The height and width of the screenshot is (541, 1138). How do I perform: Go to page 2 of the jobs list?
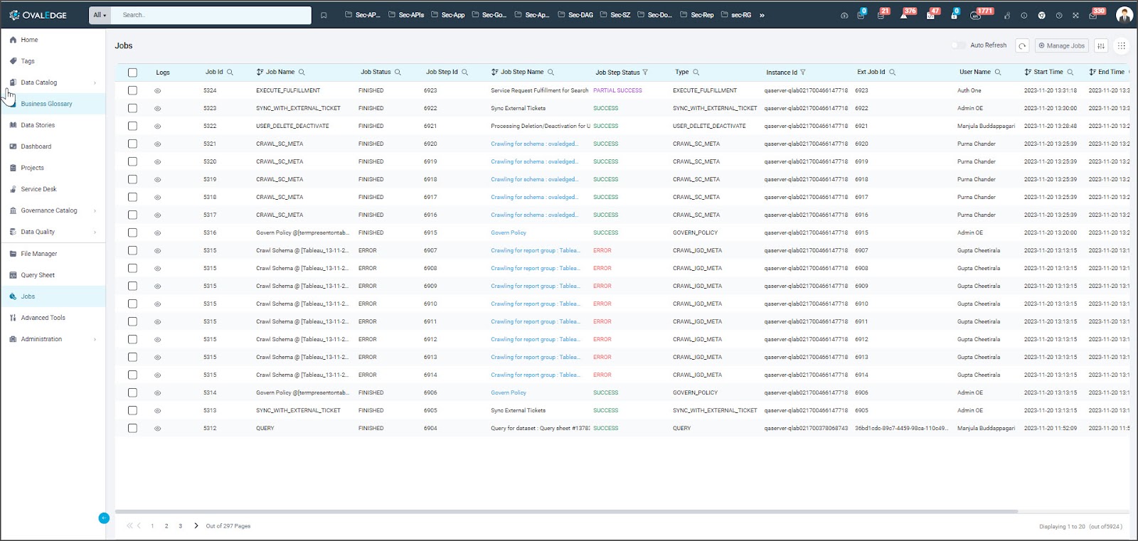pos(166,526)
